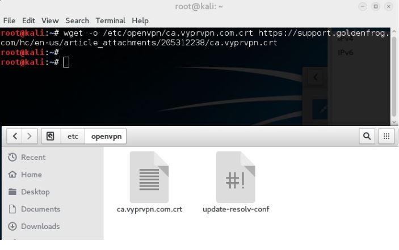Select the openvpn breadcrumb button
This screenshot has width=399, height=250.
tap(106, 136)
